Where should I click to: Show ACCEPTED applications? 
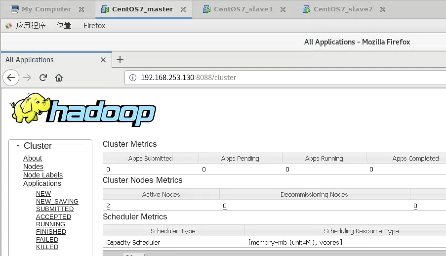53,216
